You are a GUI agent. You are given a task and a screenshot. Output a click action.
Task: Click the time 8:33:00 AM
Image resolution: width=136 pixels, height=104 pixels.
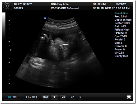123,8
